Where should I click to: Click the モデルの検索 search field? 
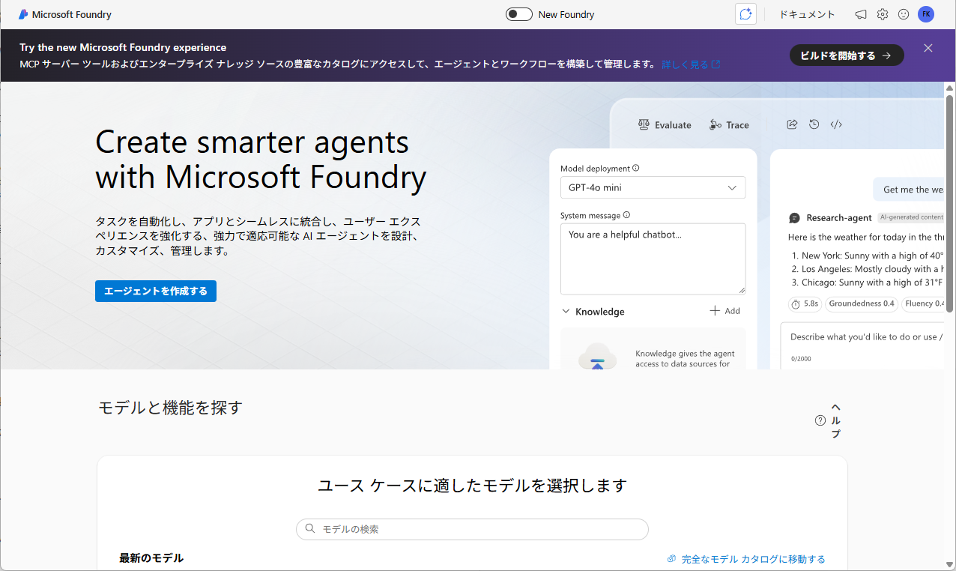(472, 529)
